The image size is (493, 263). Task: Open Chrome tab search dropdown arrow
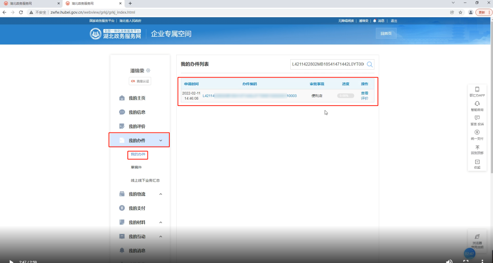(x=453, y=3)
